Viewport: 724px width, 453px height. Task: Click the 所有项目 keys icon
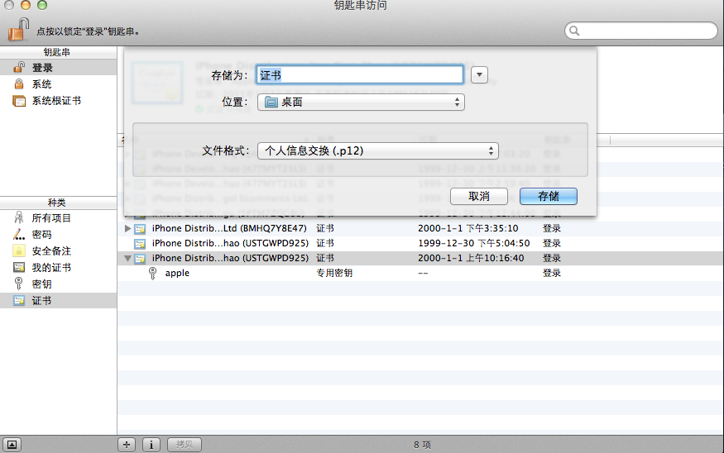click(19, 217)
